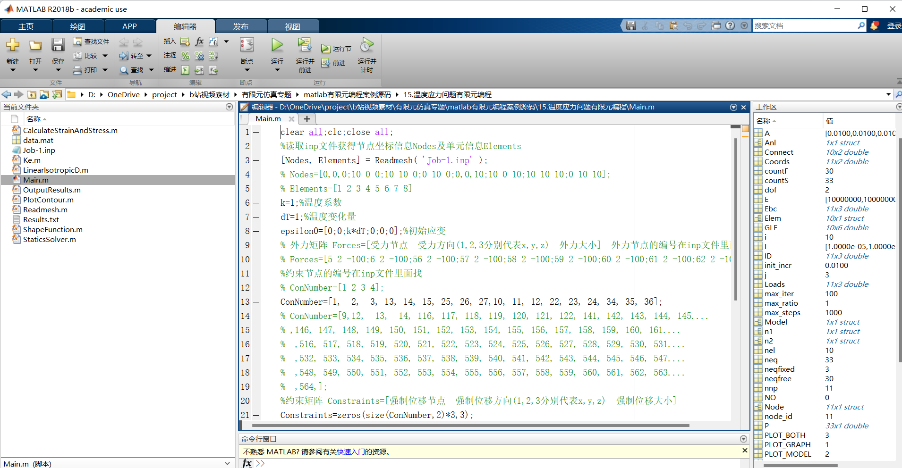Click the Run and Time (运行并计时) icon
902x468 pixels.
(367, 45)
